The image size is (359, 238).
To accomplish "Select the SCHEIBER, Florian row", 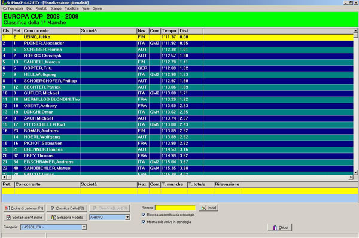I will 178,50.
